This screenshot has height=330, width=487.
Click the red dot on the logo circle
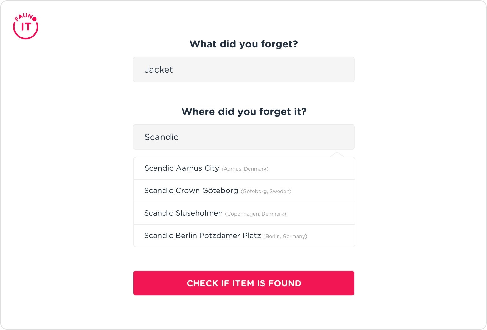pyautogui.click(x=34, y=19)
